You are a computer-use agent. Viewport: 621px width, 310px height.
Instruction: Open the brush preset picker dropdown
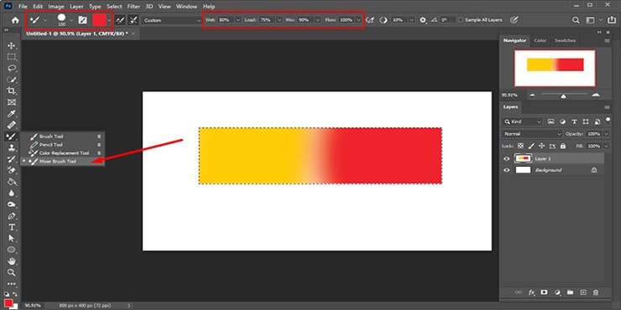click(x=71, y=20)
